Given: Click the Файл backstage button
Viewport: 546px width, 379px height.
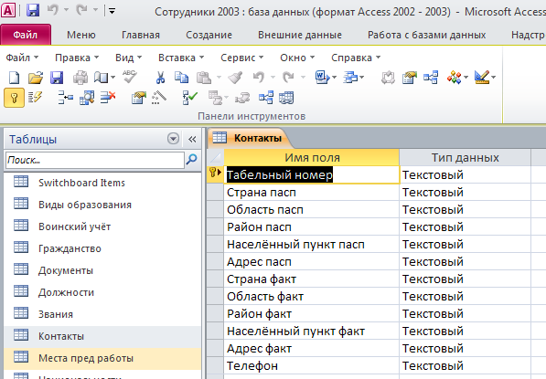Looking at the screenshot, I should click(26, 35).
